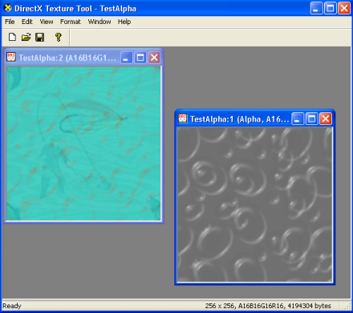Click the teal texture image in TestAlpha:2
This screenshot has height=313, width=353.
coord(83,143)
